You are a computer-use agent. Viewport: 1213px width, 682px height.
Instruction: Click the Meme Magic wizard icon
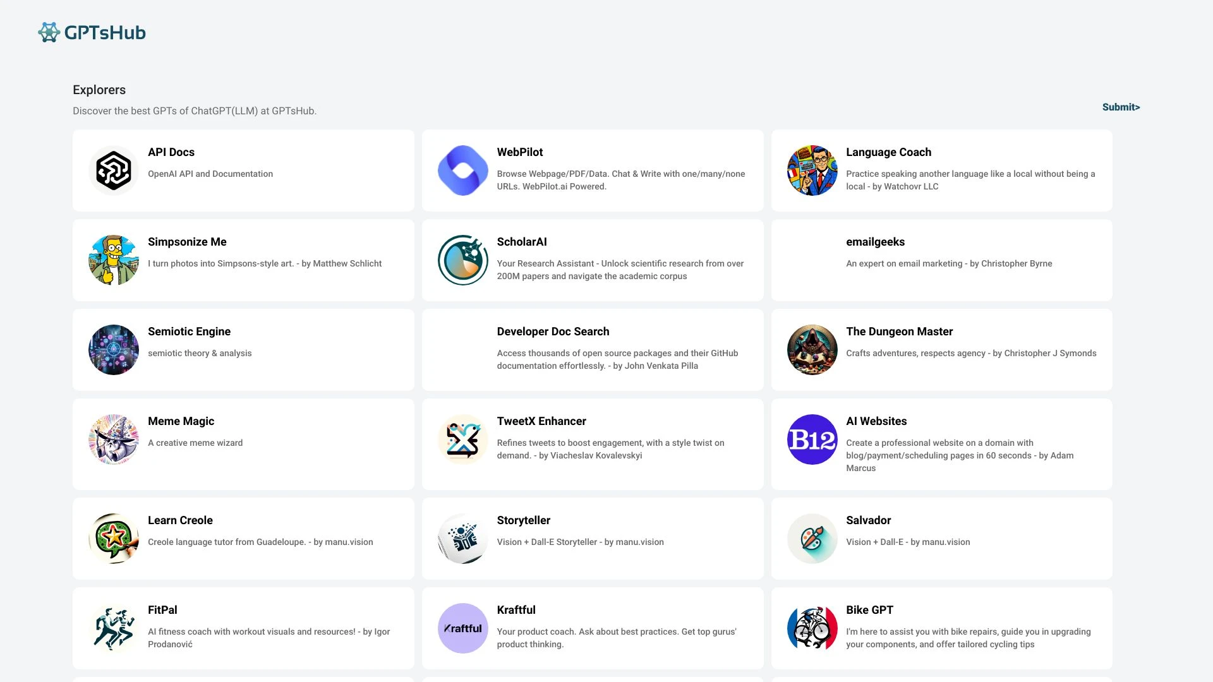point(114,440)
